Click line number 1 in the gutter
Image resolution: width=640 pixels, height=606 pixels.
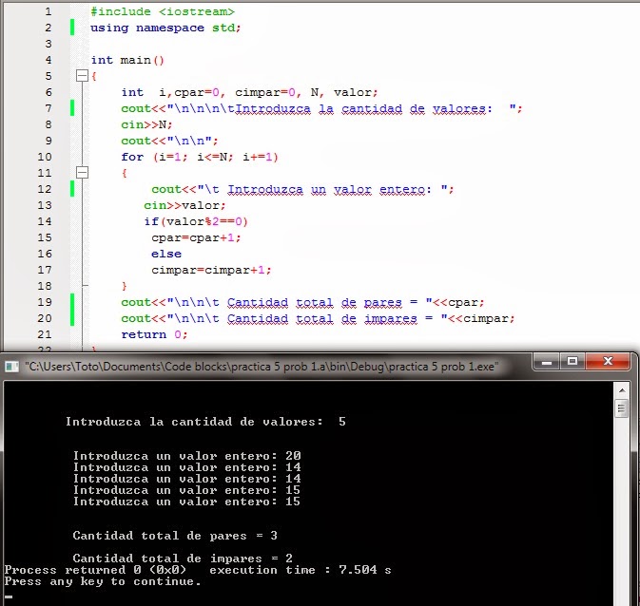click(x=48, y=11)
